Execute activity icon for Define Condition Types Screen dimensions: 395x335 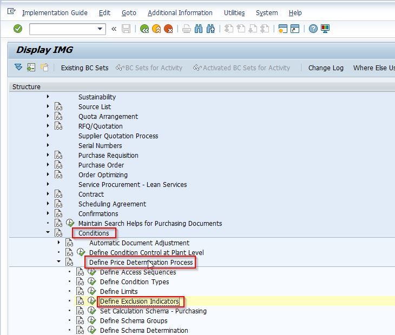(91, 282)
